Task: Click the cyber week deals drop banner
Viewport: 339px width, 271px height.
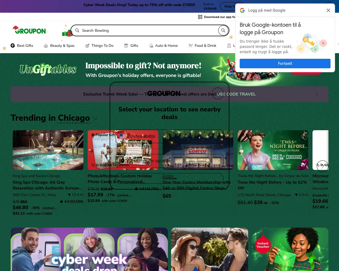Action: [89, 249]
